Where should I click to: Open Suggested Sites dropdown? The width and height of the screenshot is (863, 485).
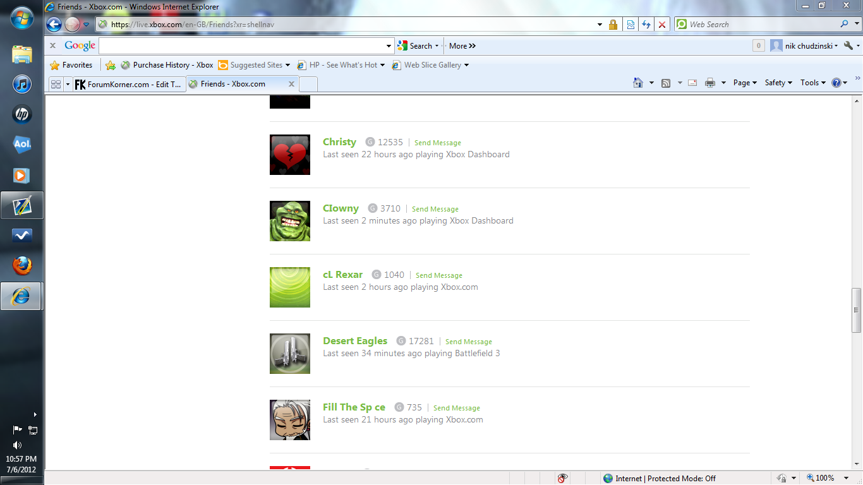pos(287,65)
